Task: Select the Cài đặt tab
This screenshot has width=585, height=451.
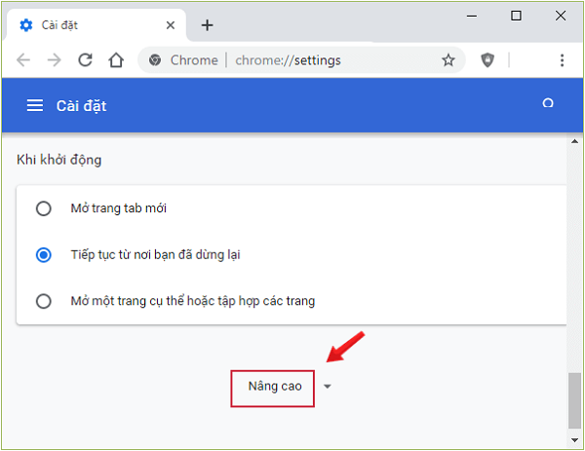Action: [96, 25]
